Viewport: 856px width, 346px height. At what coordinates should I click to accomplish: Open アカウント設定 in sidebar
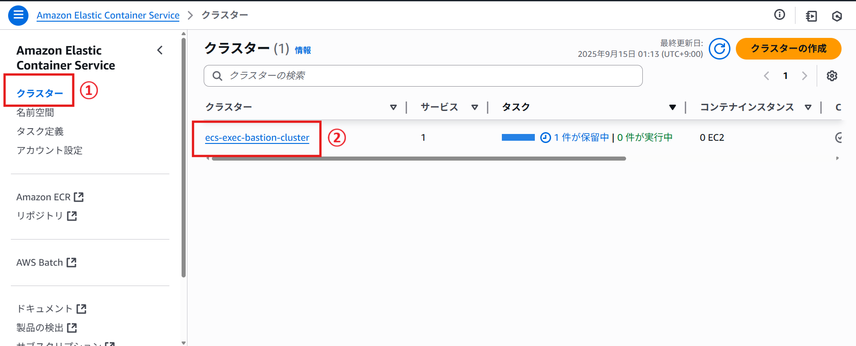tap(50, 150)
